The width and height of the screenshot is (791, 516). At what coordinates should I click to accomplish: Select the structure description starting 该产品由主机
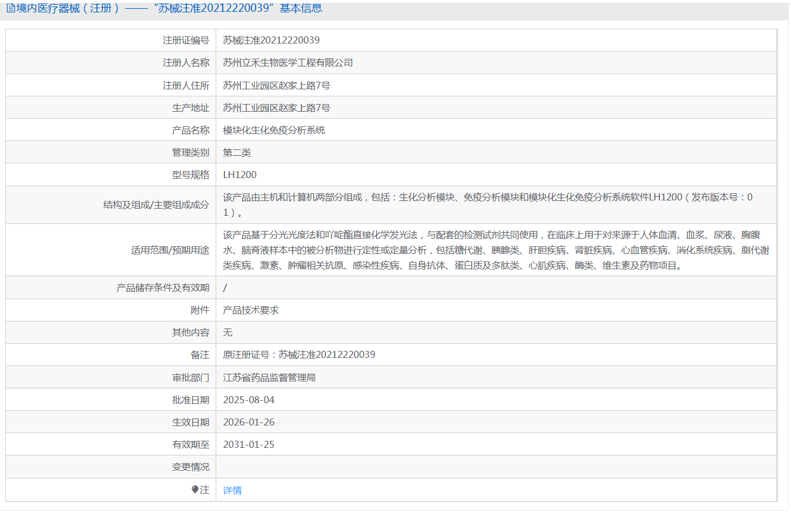point(488,205)
